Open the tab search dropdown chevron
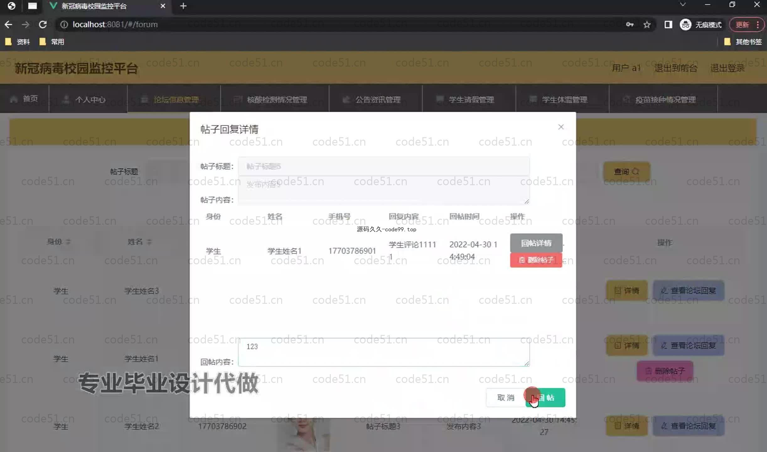This screenshot has height=452, width=767. 683,5
